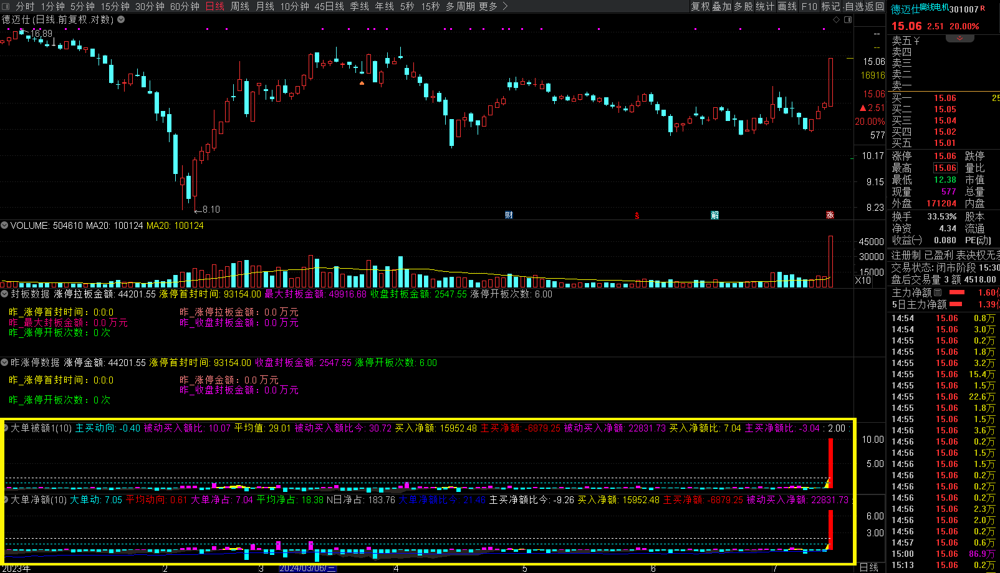Click the diamond icon above the price axis
This screenshot has height=573, width=1000.
pyautogui.click(x=837, y=20)
